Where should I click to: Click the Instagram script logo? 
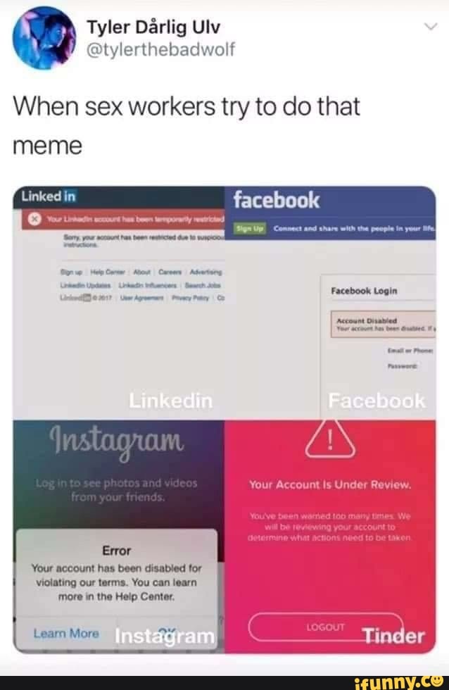[117, 441]
